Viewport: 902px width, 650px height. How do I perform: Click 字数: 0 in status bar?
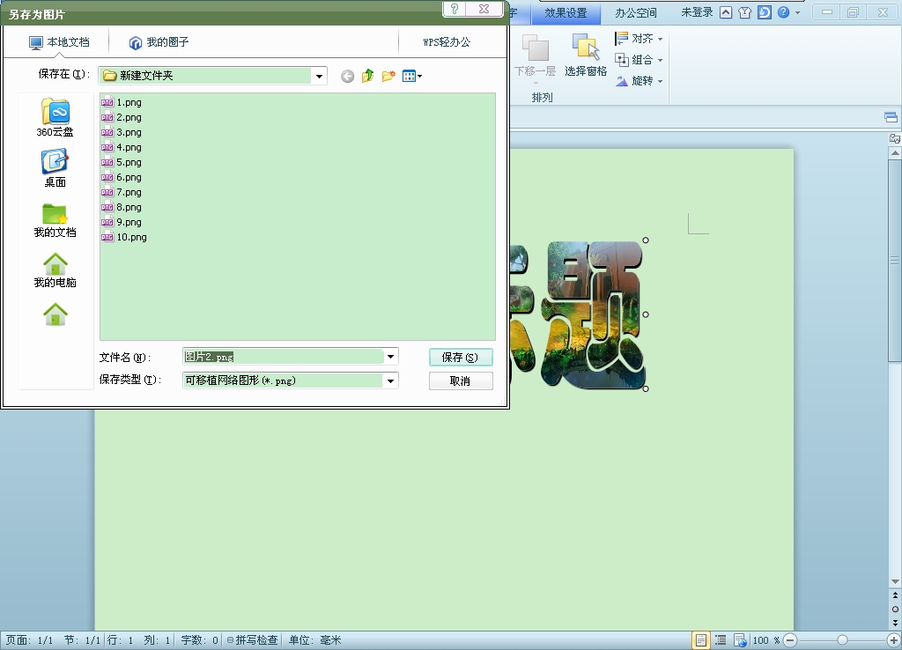pos(200,640)
